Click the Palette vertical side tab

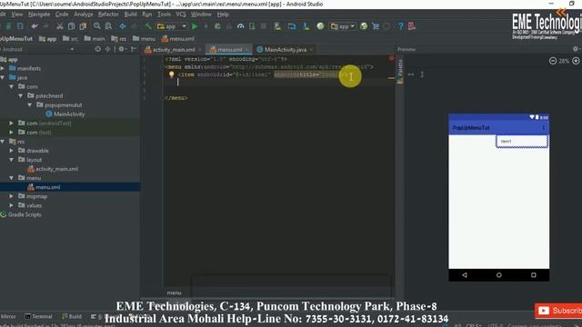click(x=400, y=71)
